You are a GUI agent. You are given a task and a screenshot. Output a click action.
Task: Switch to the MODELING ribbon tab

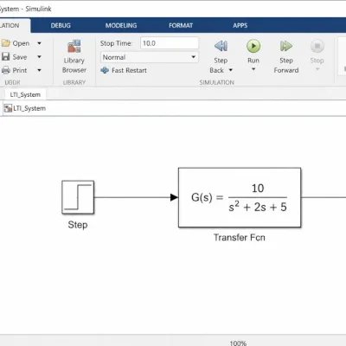pyautogui.click(x=121, y=25)
